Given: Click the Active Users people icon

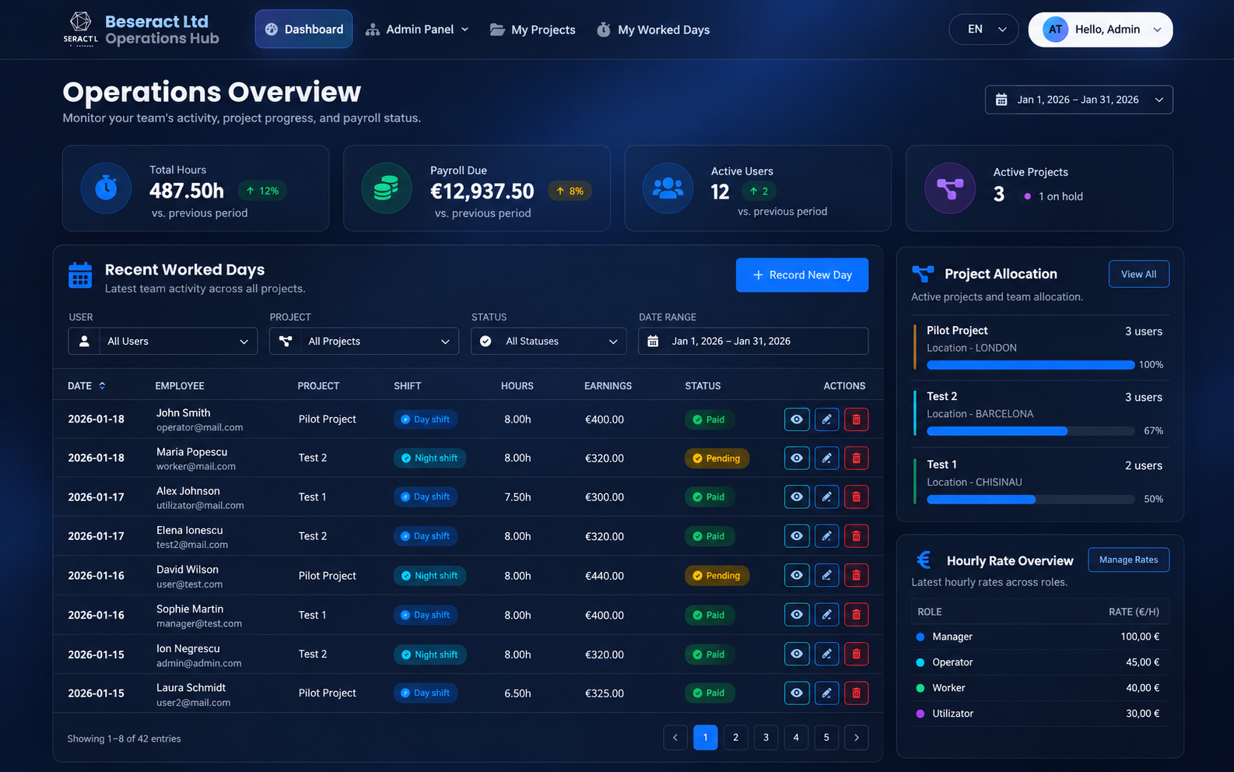Looking at the screenshot, I should click(668, 188).
